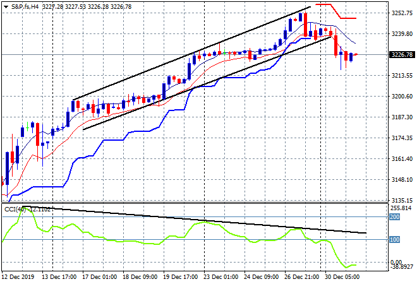Click the current price label 3226.78

[402, 55]
